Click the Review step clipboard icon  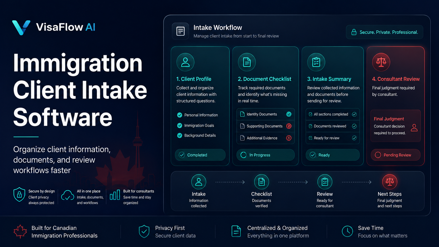[x=325, y=182]
